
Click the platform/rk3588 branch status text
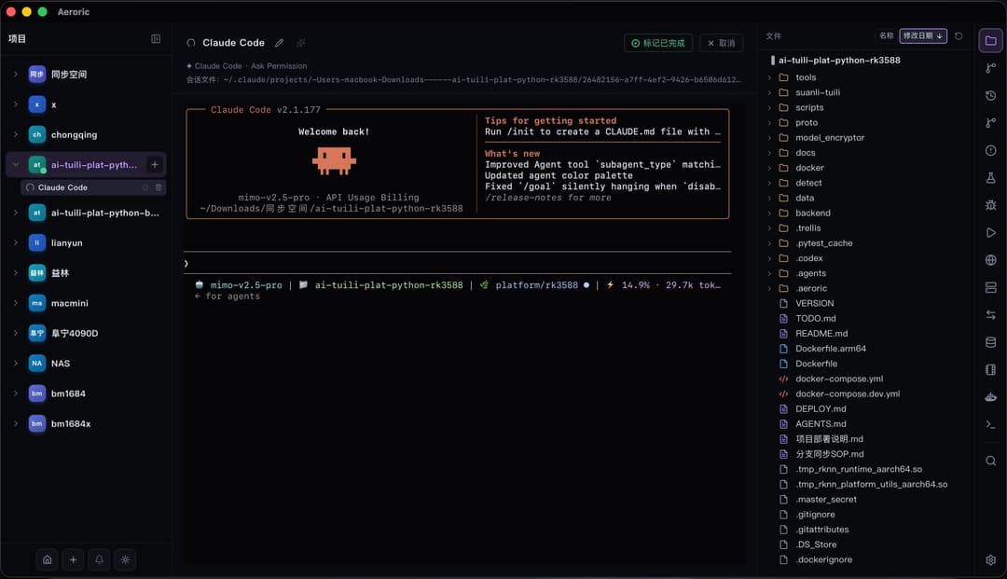click(536, 285)
